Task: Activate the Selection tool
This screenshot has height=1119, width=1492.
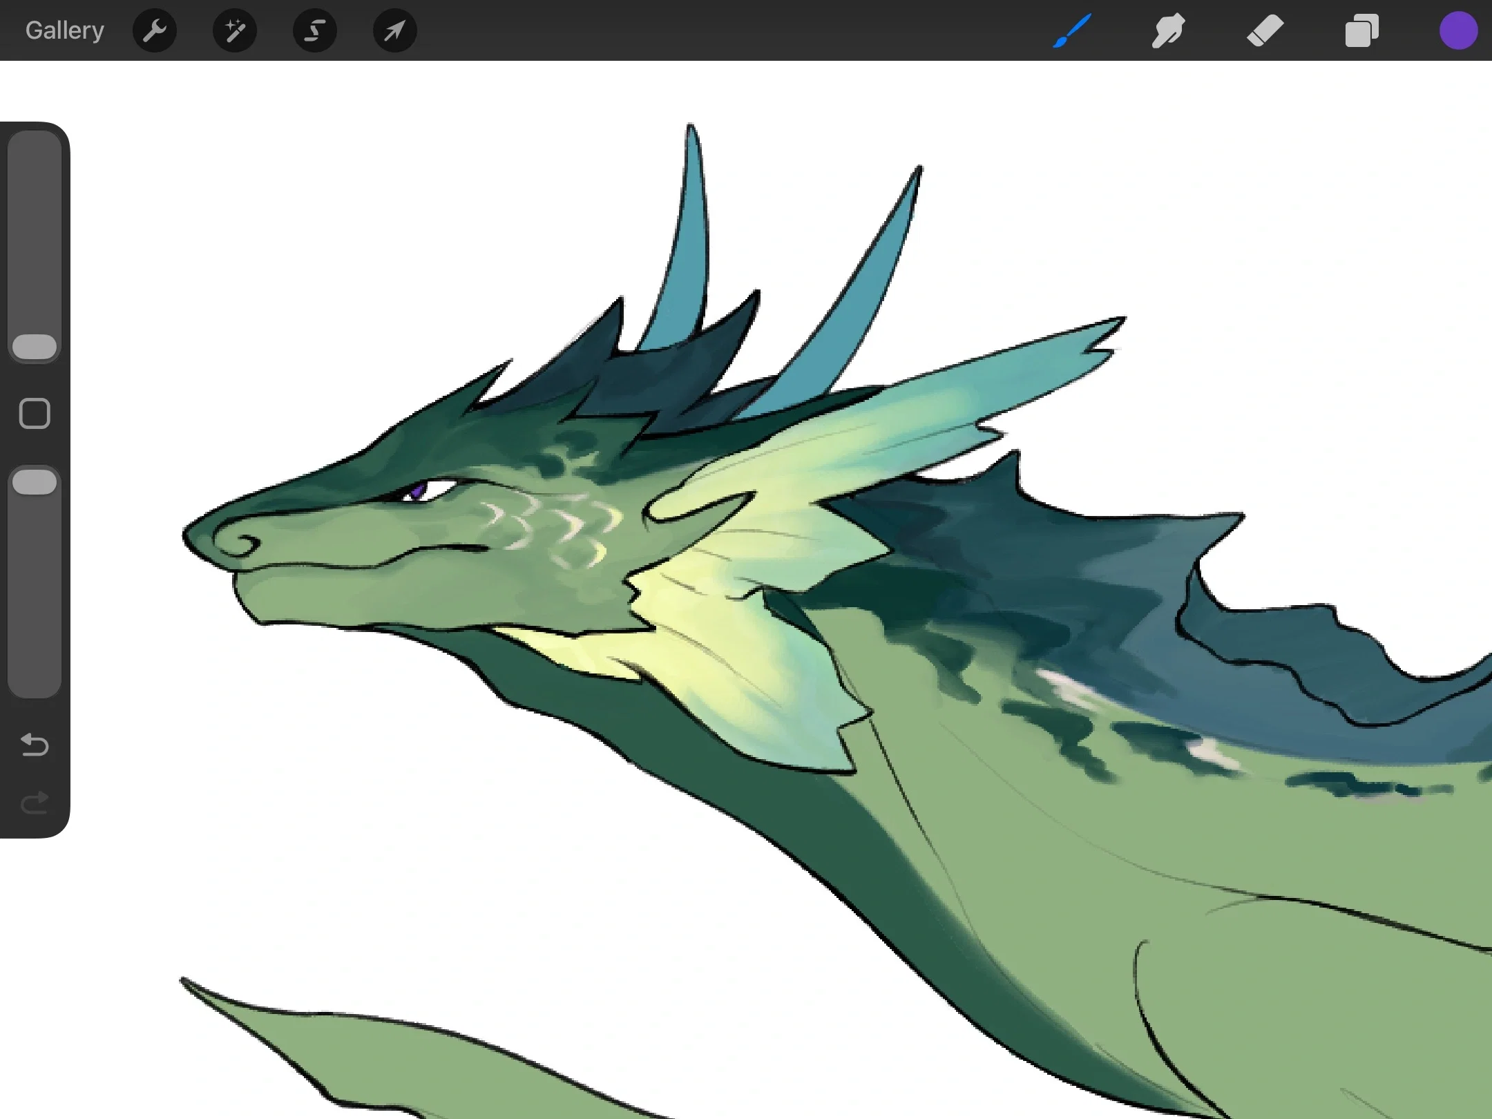Action: (315, 30)
